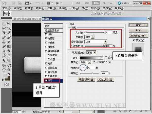Image resolution: width=152 pixels, height=114 pixels.
Task: Select the Horizontal Type tool
Action: tap(9, 56)
